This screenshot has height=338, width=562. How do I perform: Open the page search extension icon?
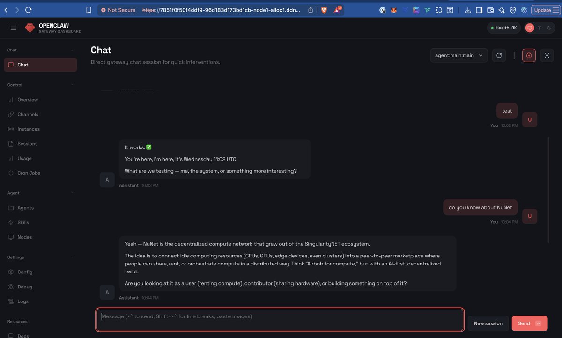click(450, 10)
